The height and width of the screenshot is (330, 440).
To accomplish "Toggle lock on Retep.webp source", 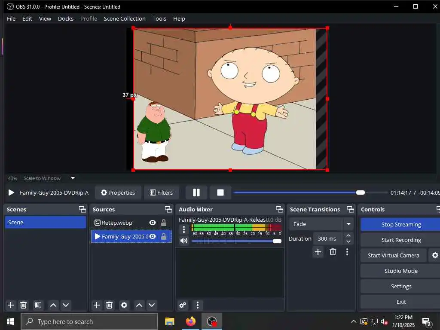I will tap(164, 223).
